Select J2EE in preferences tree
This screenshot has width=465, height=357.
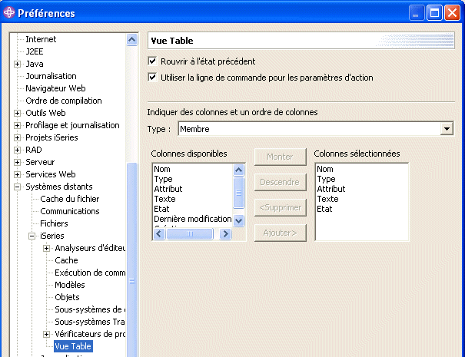[x=35, y=51]
